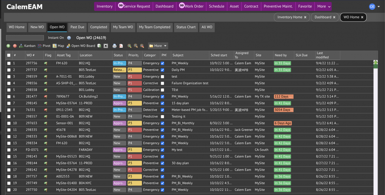
Task: Open the Preventive Maint. menu
Action: coord(278,6)
